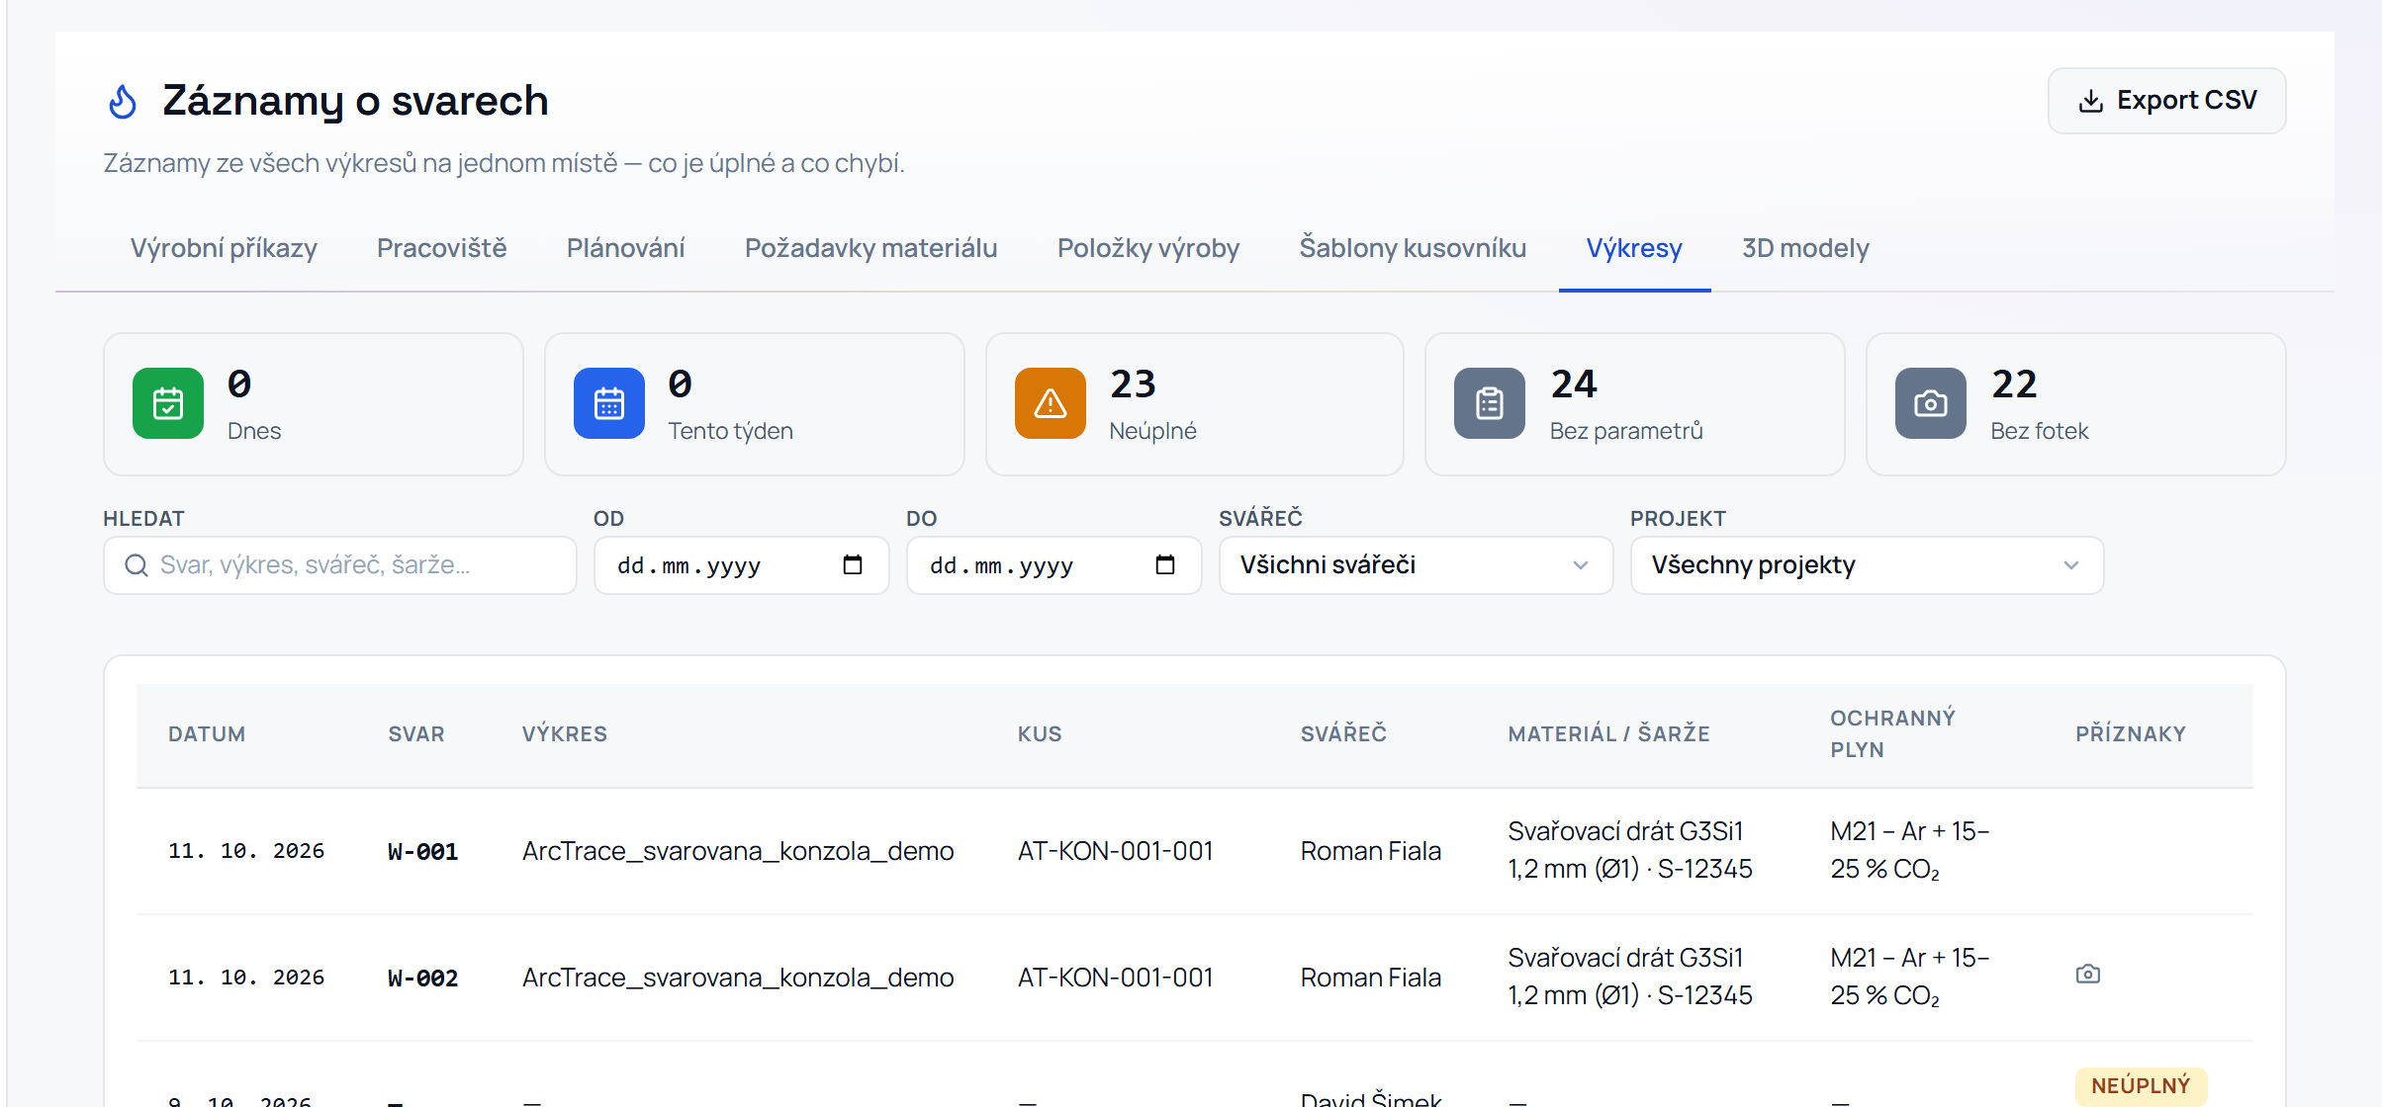Open the Položky výroby tab
Image resolution: width=2382 pixels, height=1107 pixels.
[1148, 248]
